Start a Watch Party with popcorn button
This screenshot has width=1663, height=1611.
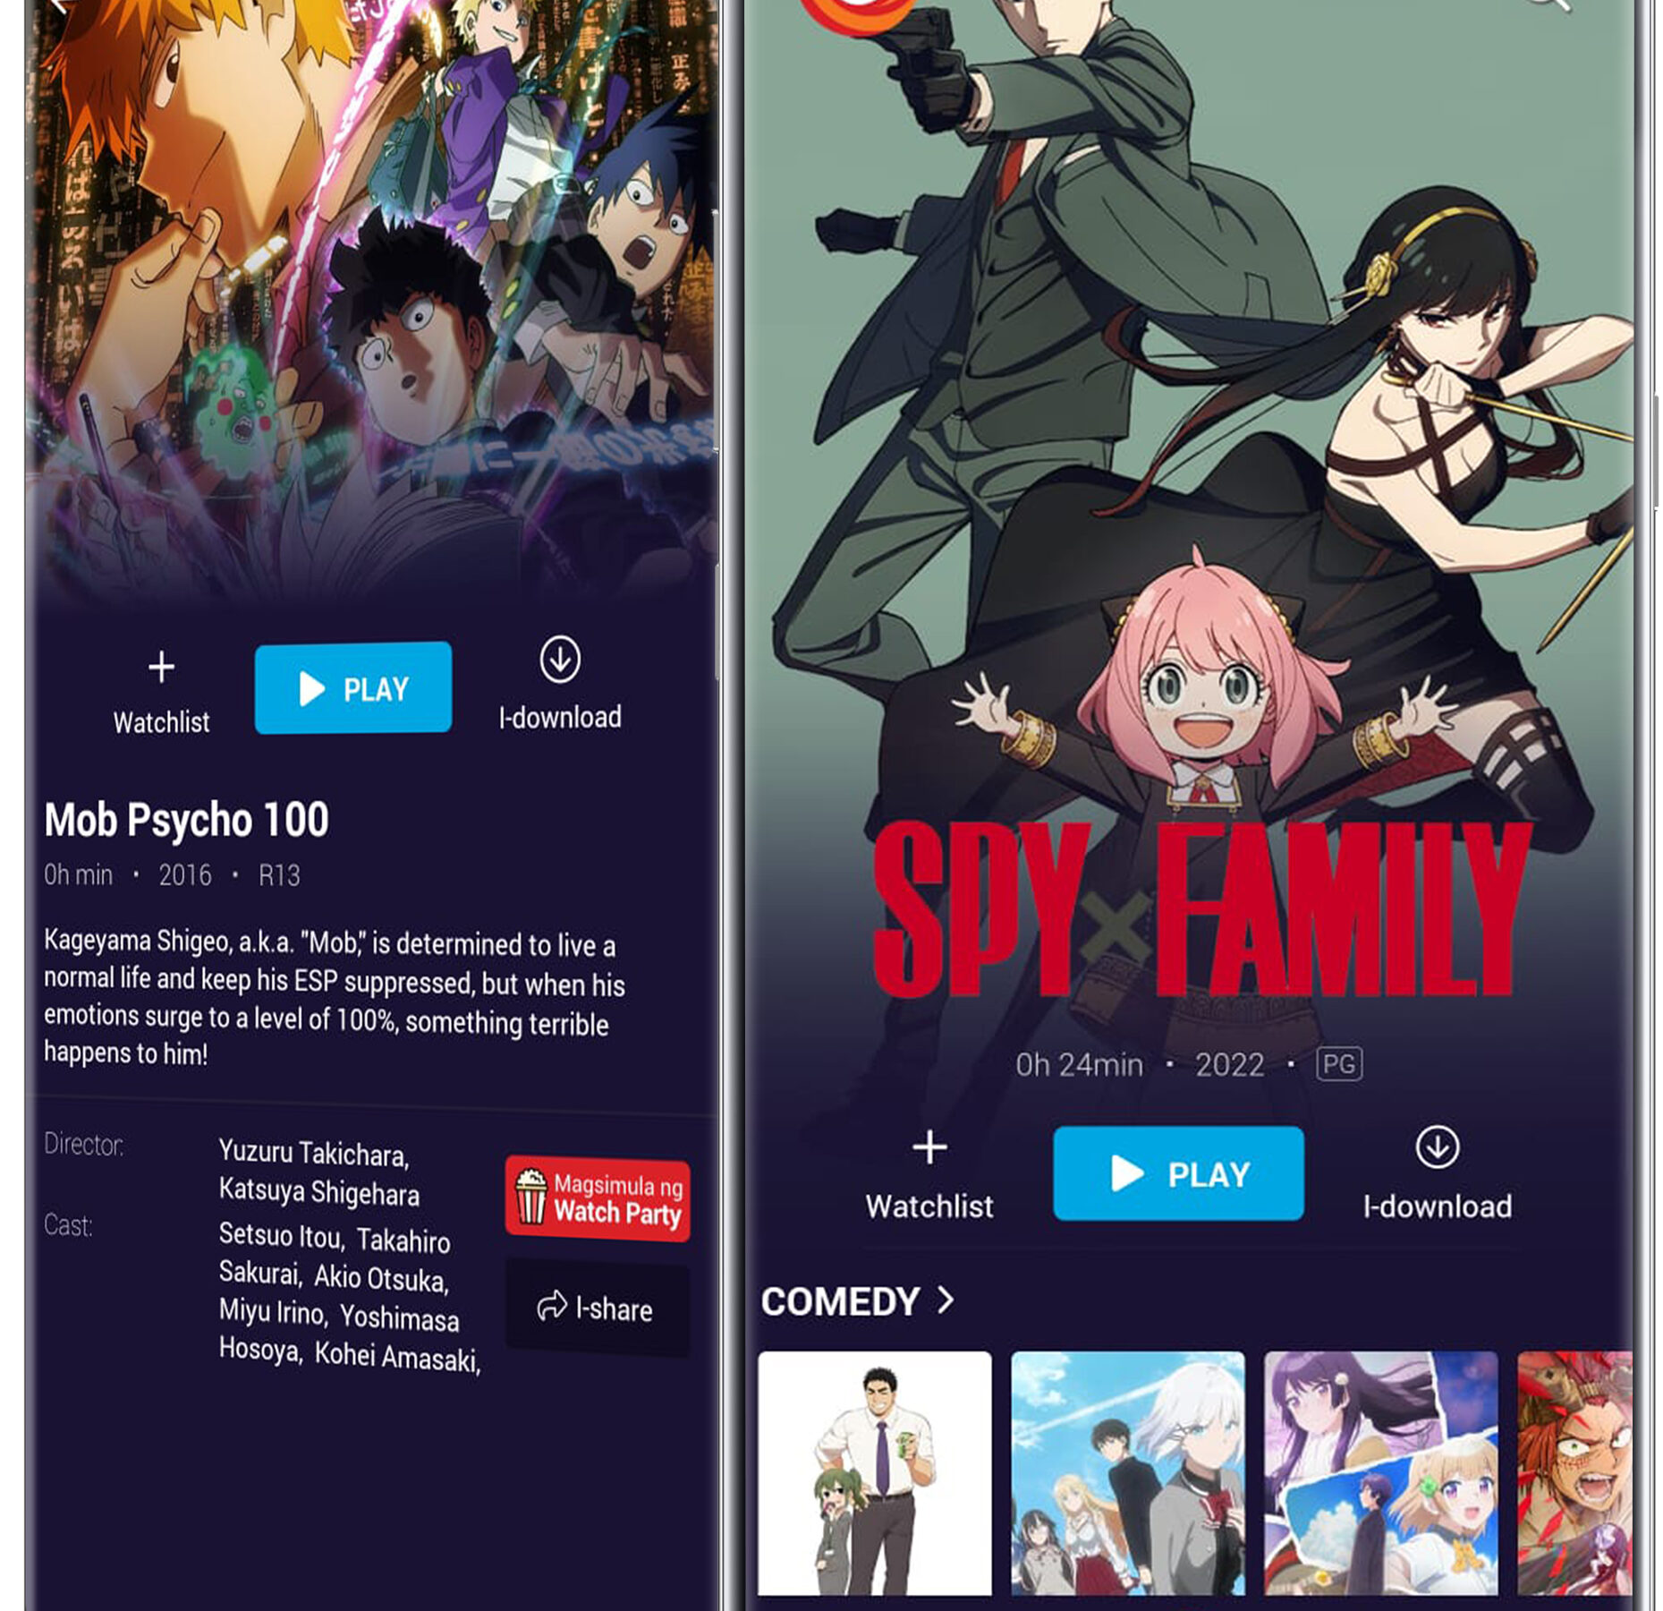coord(598,1199)
